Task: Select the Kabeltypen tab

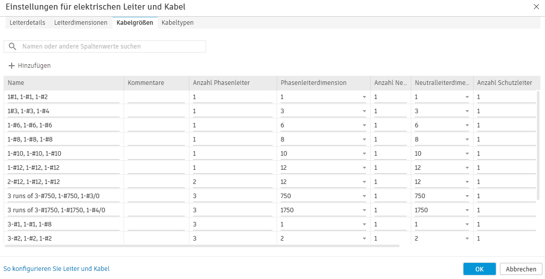Action: pos(177,23)
